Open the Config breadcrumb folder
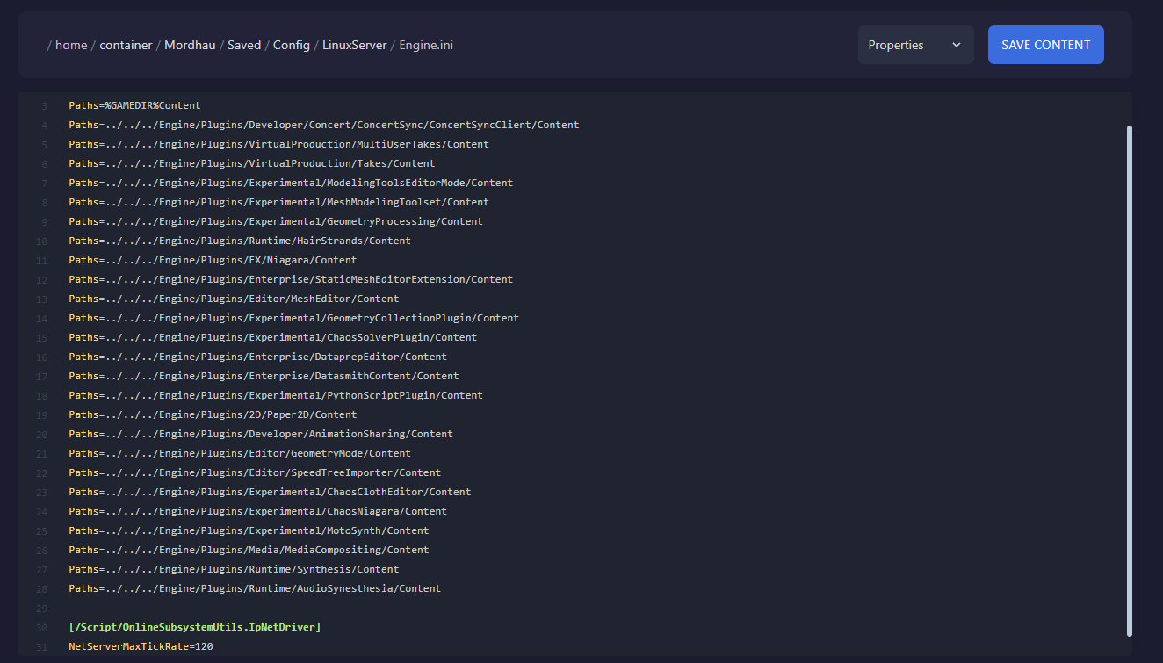The height and width of the screenshot is (663, 1163). [x=291, y=45]
